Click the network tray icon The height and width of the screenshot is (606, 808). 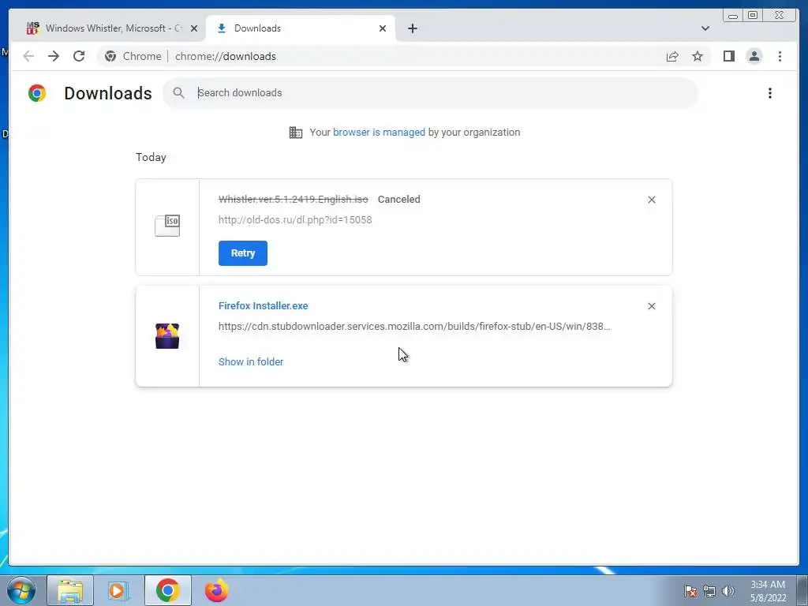[x=709, y=591]
